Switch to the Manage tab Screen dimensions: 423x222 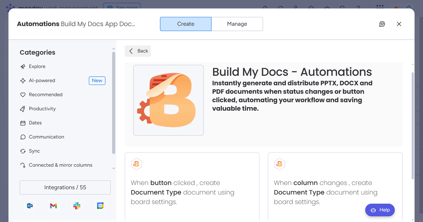pyautogui.click(x=237, y=24)
